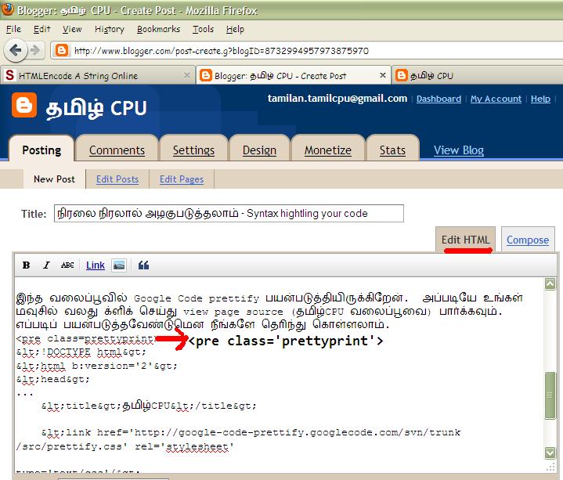This screenshot has width=563, height=480.
Task: Open the Design tab
Action: 259,150
